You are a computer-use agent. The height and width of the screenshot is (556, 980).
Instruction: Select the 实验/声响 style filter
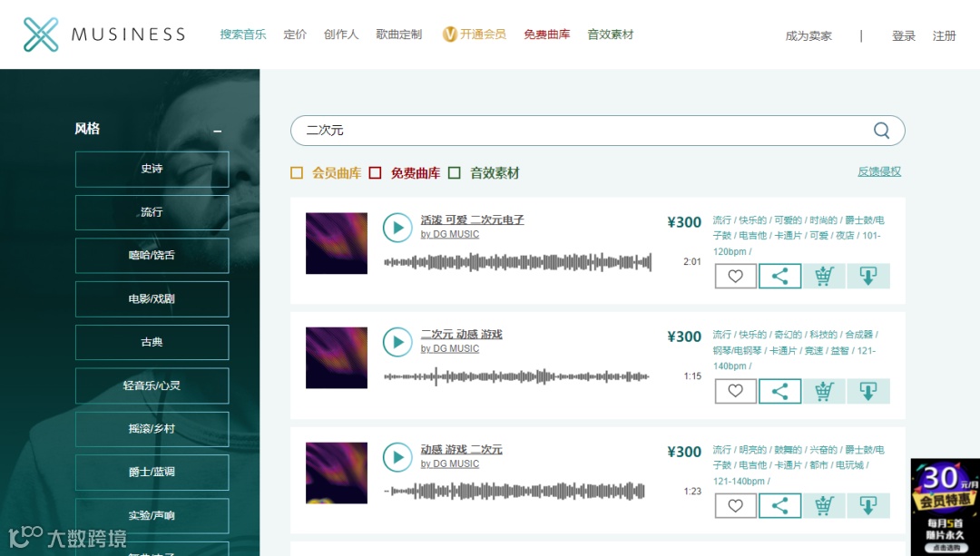click(x=152, y=515)
